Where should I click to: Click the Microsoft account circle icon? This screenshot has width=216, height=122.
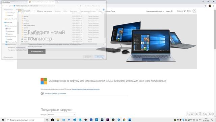tap(194, 11)
